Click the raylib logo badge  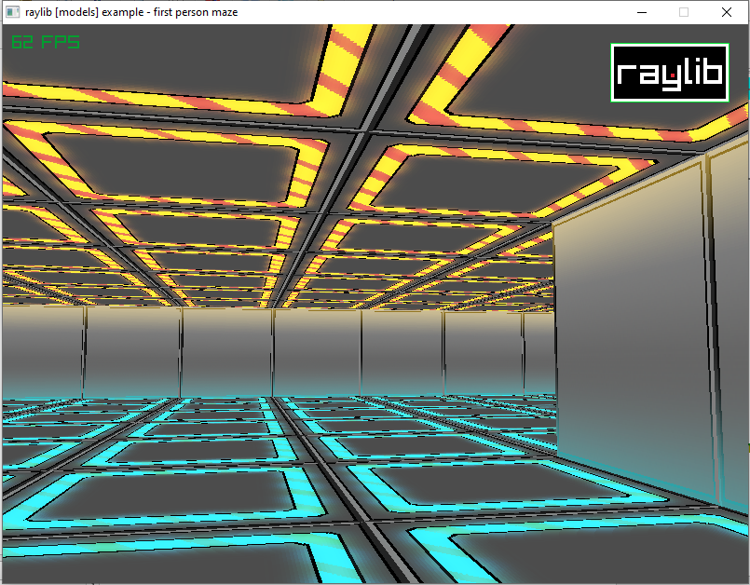pyautogui.click(x=670, y=71)
